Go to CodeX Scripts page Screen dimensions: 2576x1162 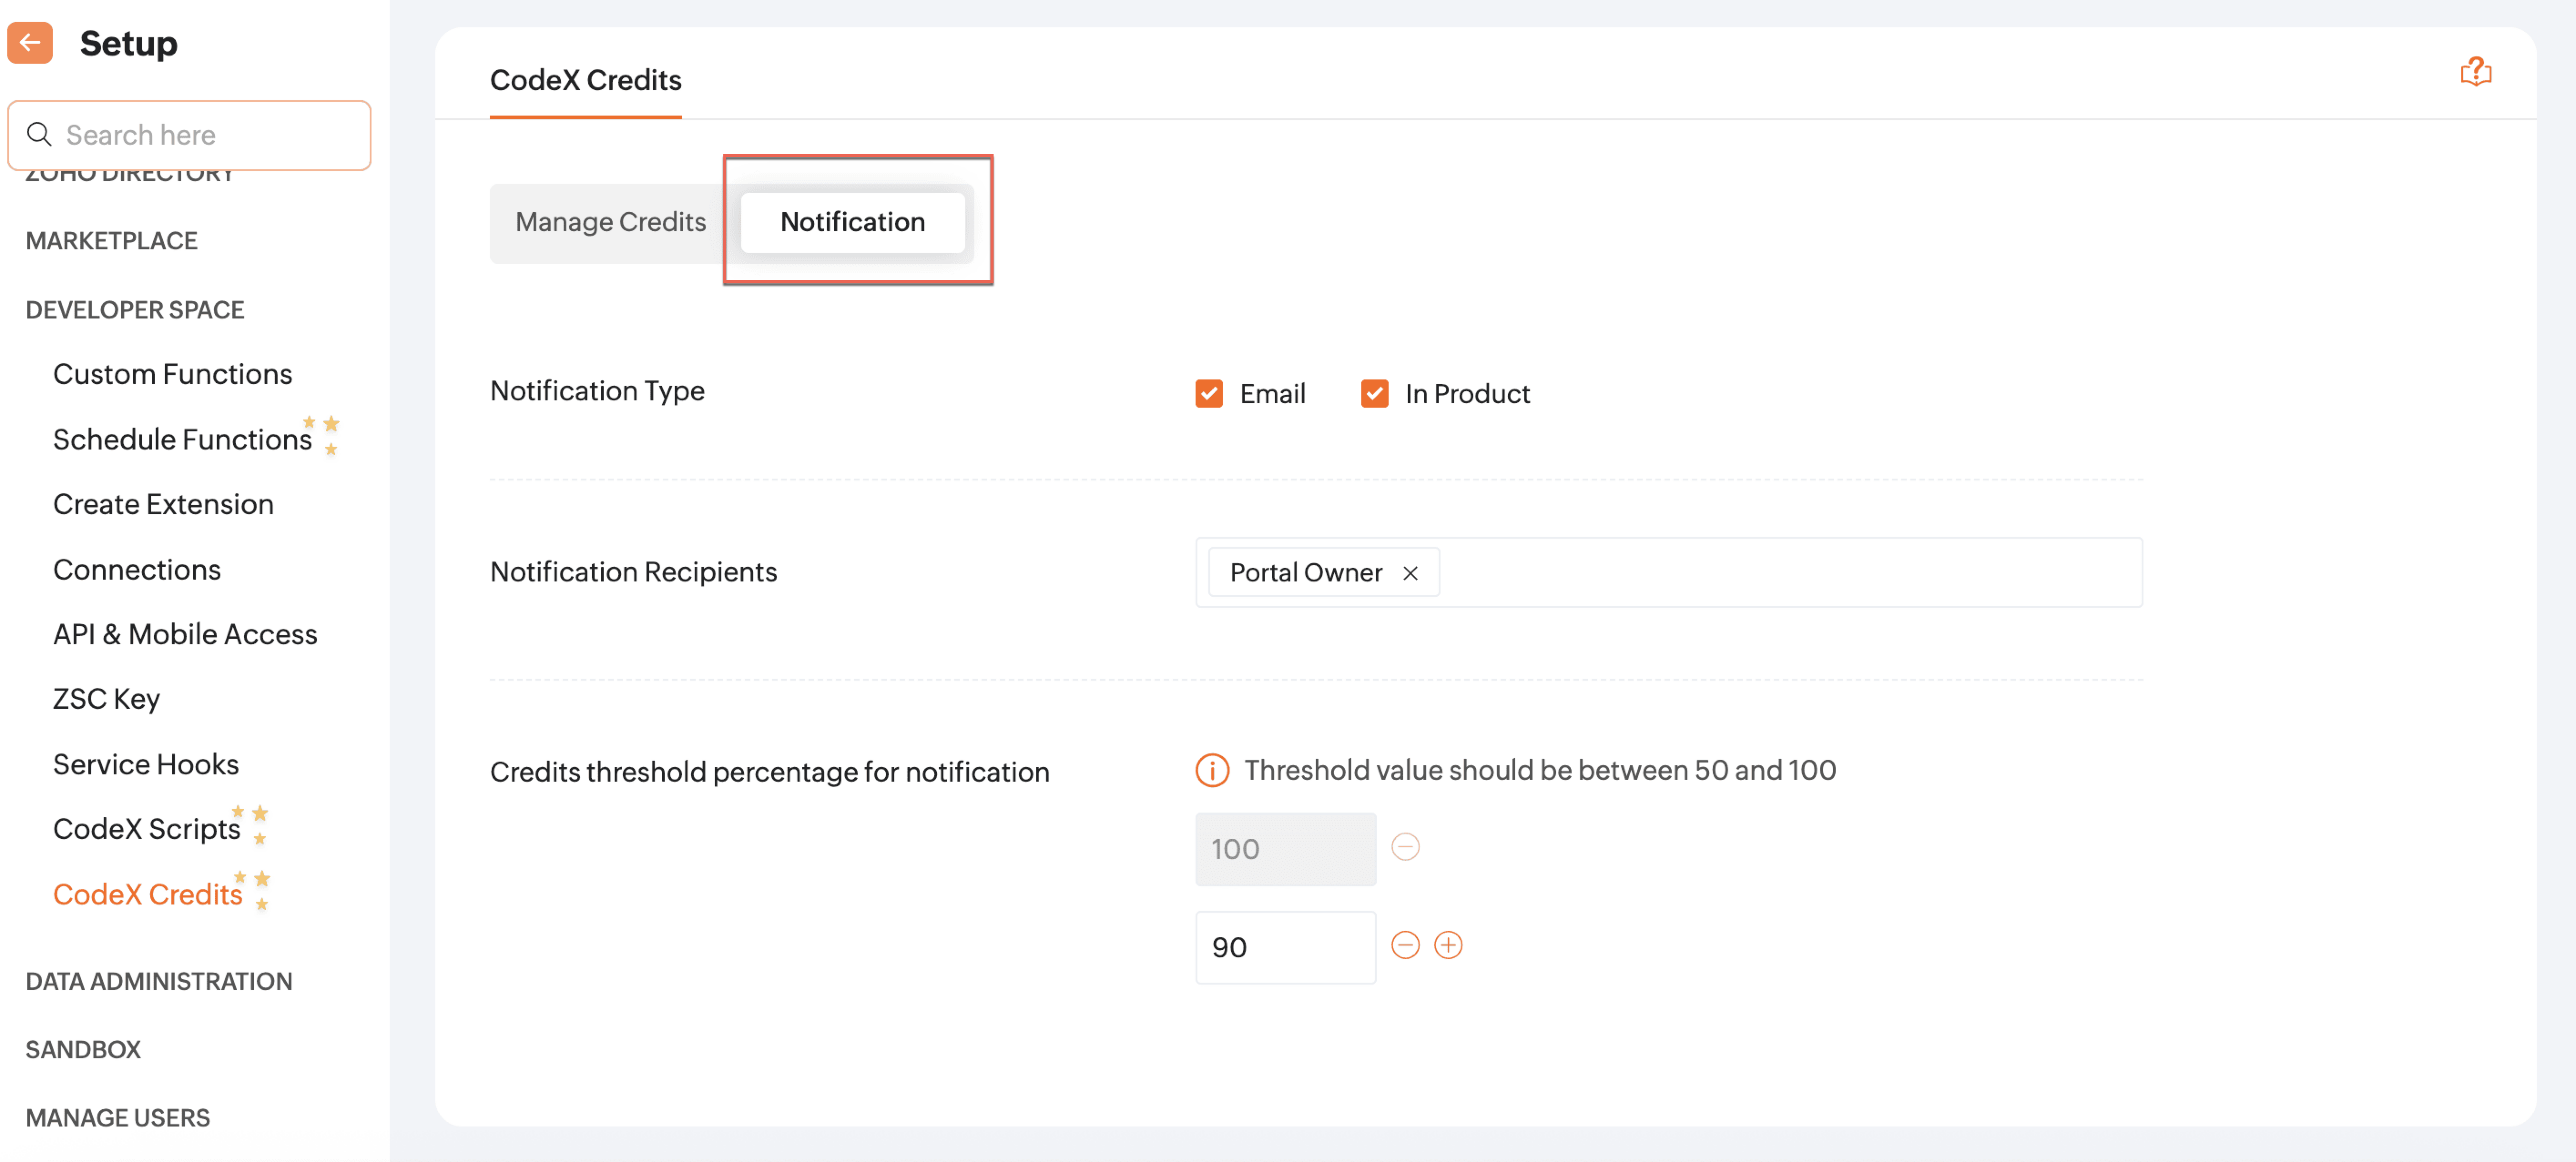tap(147, 829)
